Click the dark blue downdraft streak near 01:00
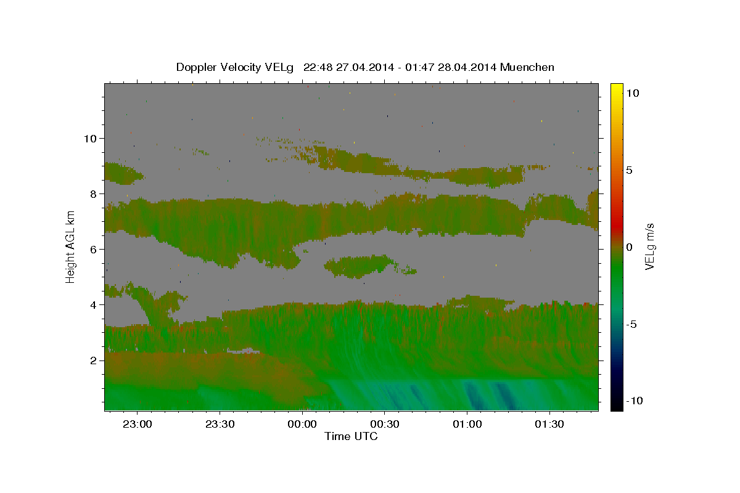The width and height of the screenshot is (740, 493). (474, 394)
